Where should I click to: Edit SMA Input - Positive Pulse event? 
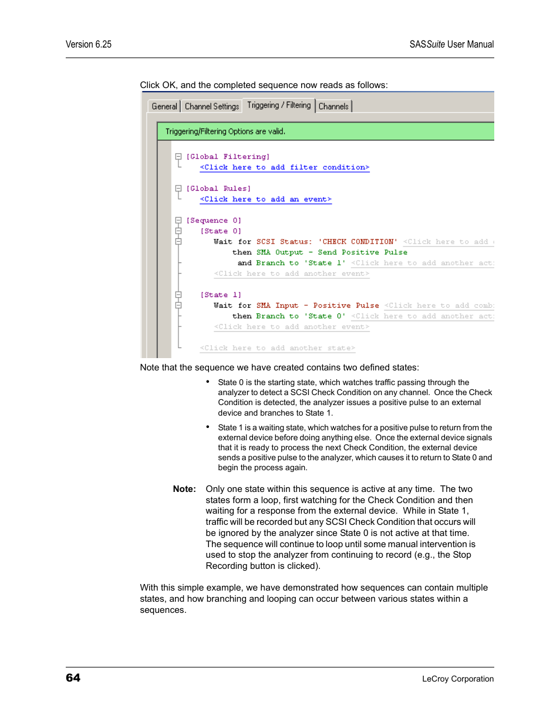coord(318,305)
